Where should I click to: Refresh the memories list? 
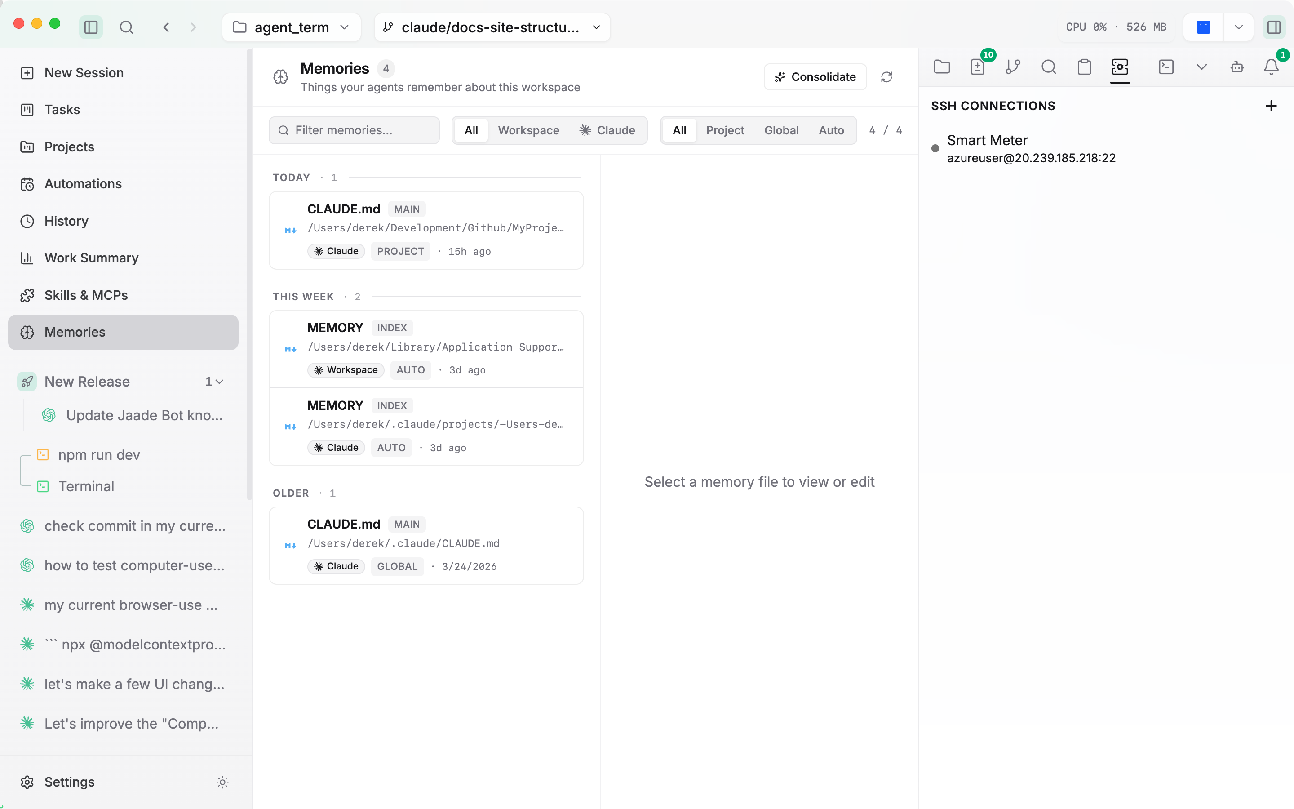click(x=886, y=77)
